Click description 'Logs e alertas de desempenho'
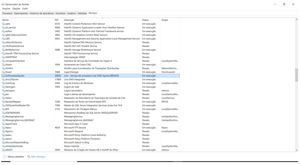Screen dimensions: 300x165 pyautogui.click(x=80, y=94)
